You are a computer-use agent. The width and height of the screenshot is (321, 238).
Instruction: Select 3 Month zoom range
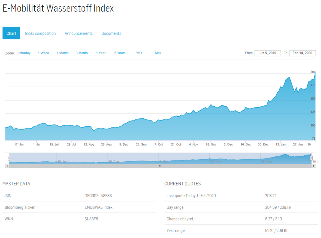82,53
